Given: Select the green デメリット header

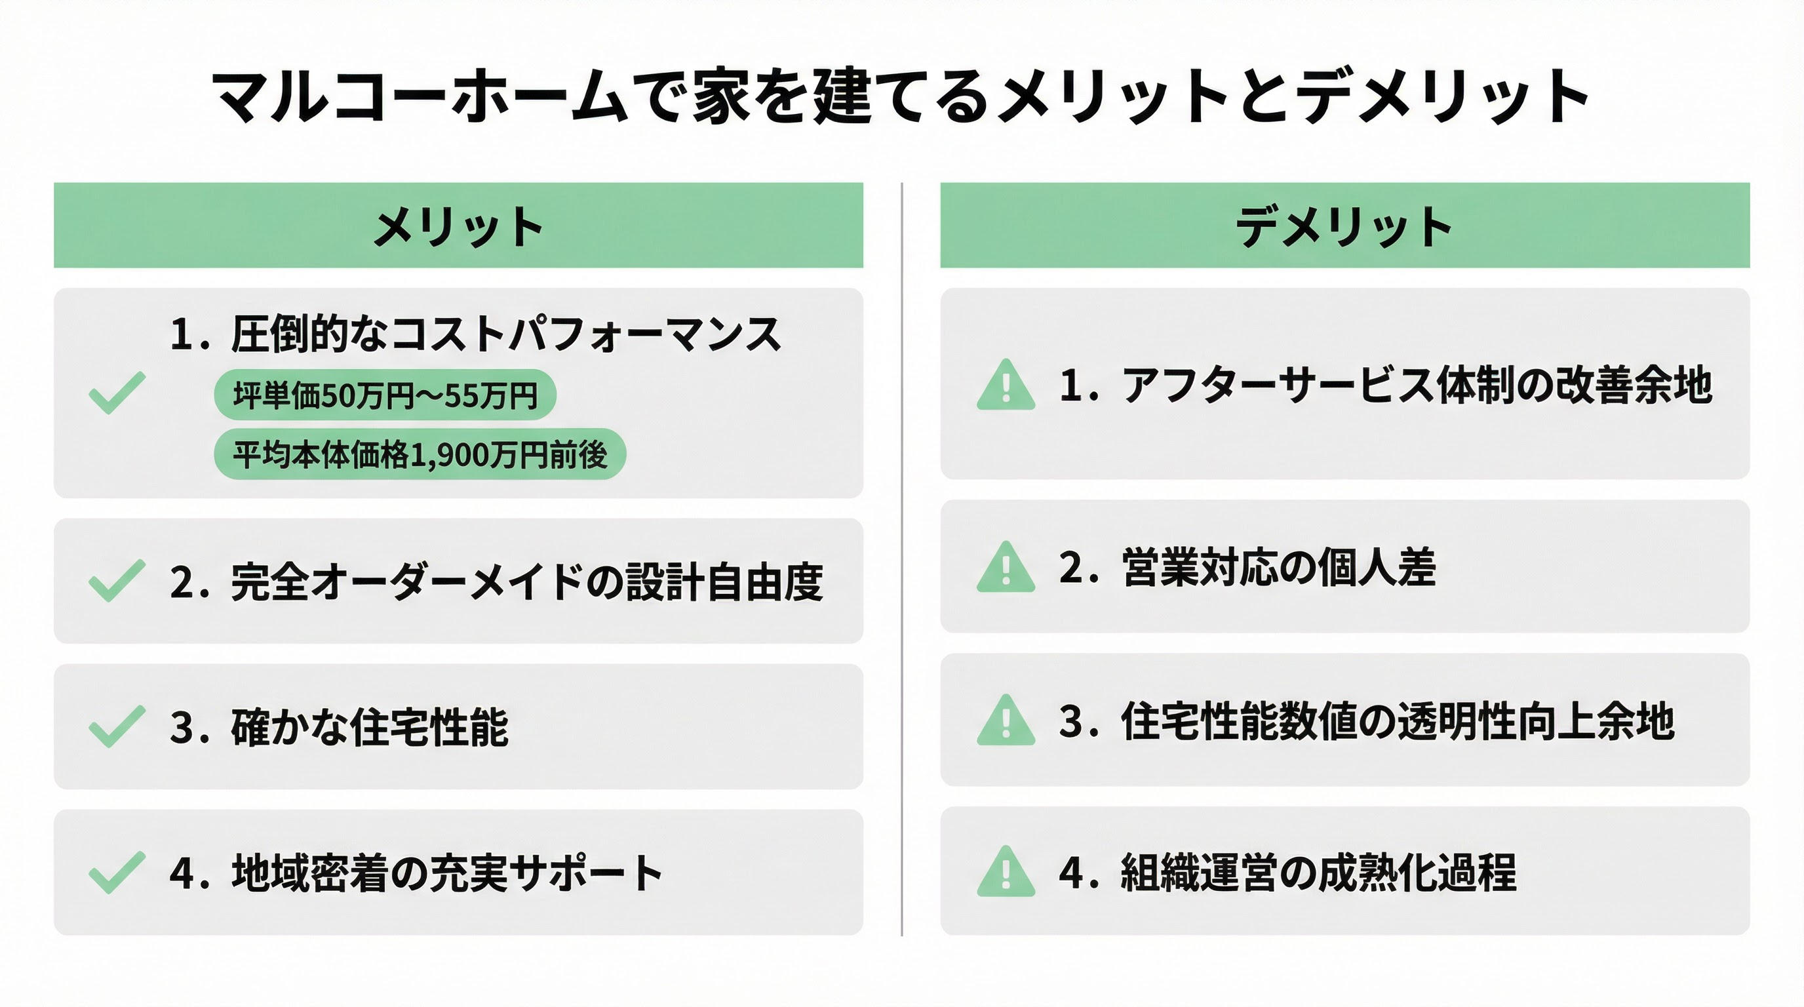Looking at the screenshot, I should click(x=1344, y=226).
